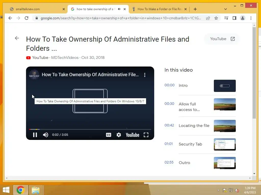Open video on YouTube button
This screenshot has height=195, width=261.
click(x=222, y=39)
